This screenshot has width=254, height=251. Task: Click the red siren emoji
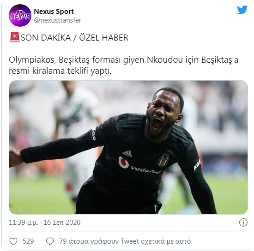[15, 37]
